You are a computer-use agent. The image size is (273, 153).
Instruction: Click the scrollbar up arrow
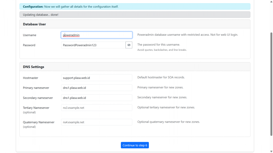point(271,2)
